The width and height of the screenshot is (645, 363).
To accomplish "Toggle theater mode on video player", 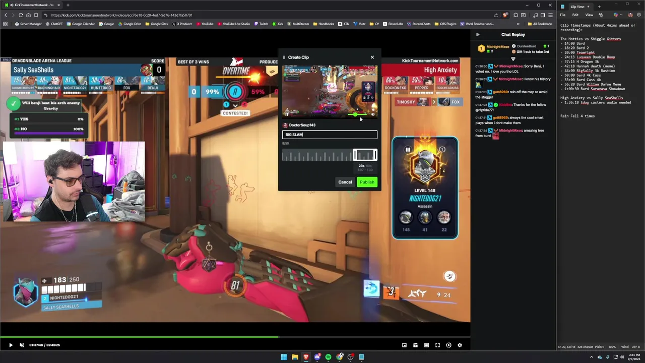I will [x=426, y=345].
